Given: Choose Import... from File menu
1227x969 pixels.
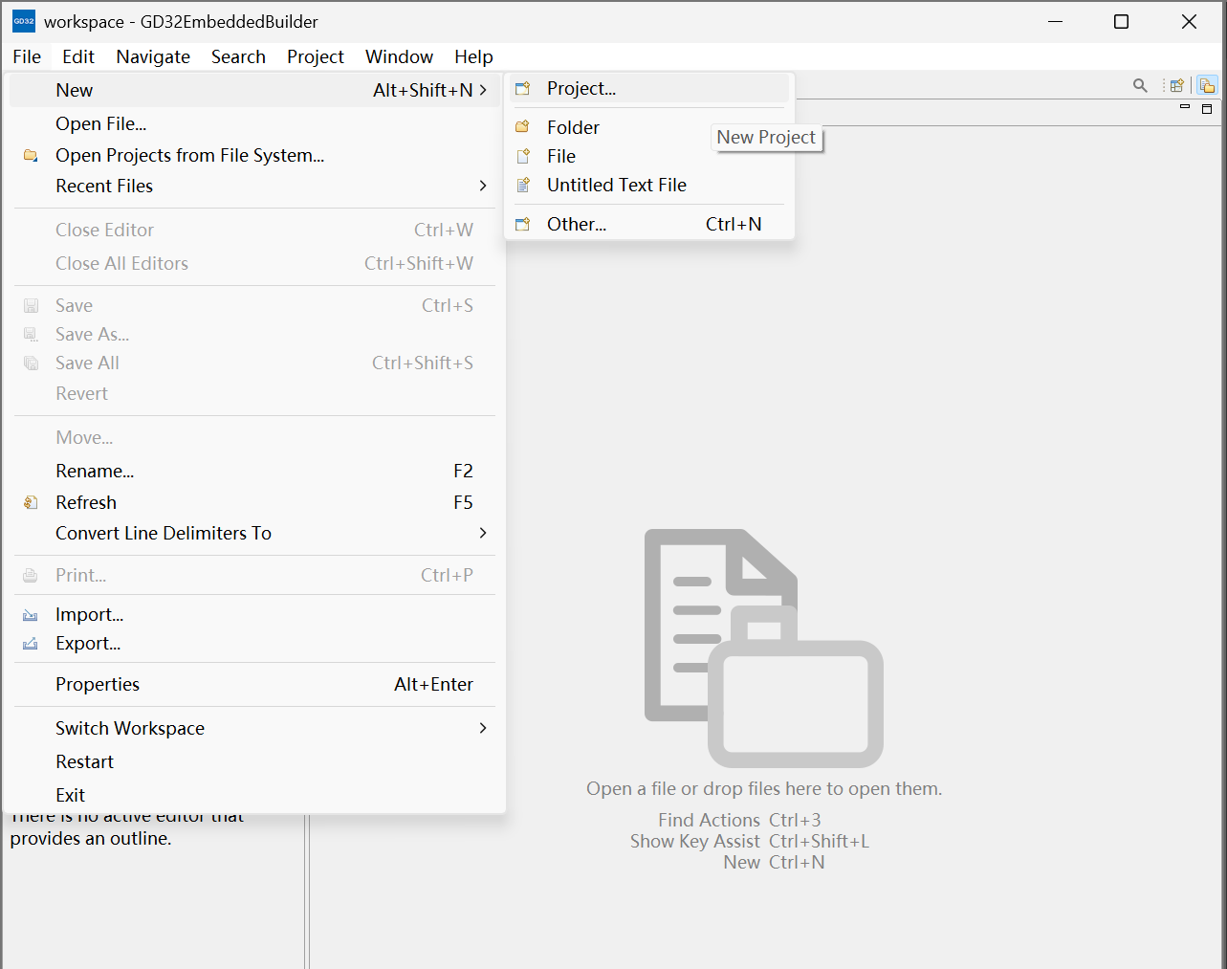Looking at the screenshot, I should click(254, 614).
